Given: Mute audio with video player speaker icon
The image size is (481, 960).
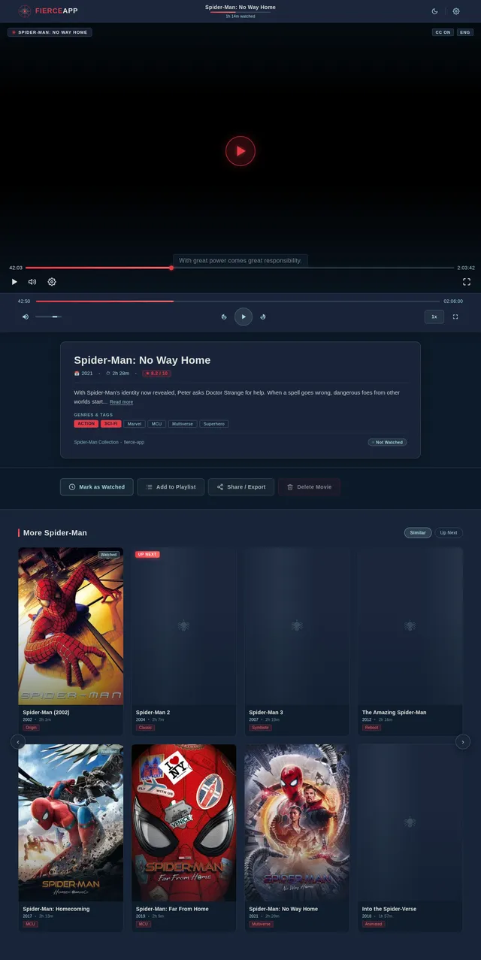Looking at the screenshot, I should [x=32, y=282].
